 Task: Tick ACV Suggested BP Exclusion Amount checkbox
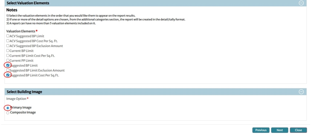[8, 46]
